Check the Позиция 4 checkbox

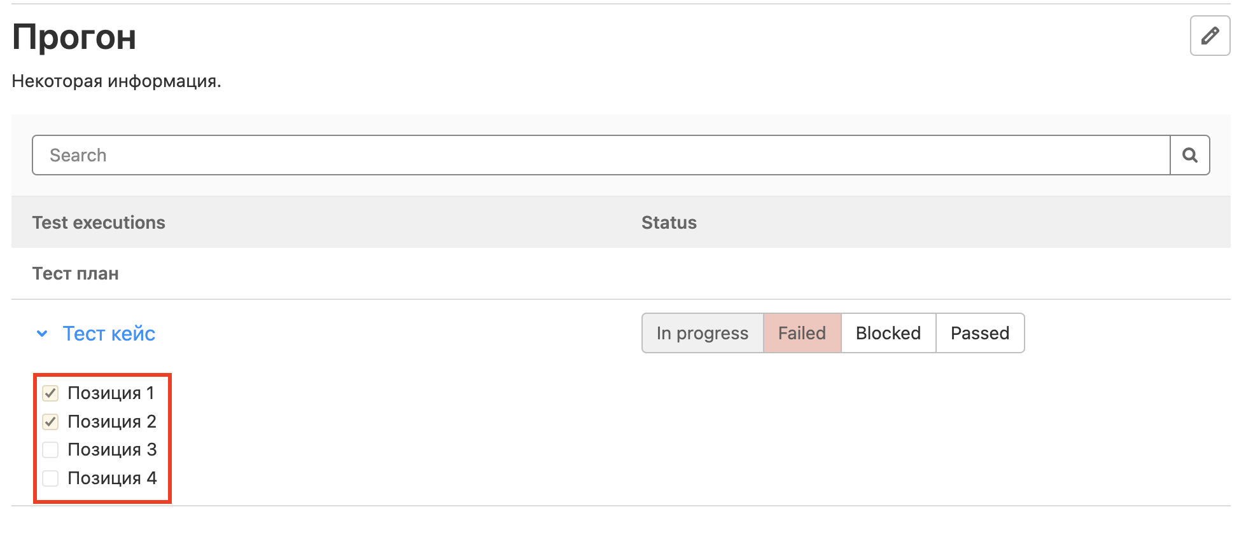coord(50,478)
